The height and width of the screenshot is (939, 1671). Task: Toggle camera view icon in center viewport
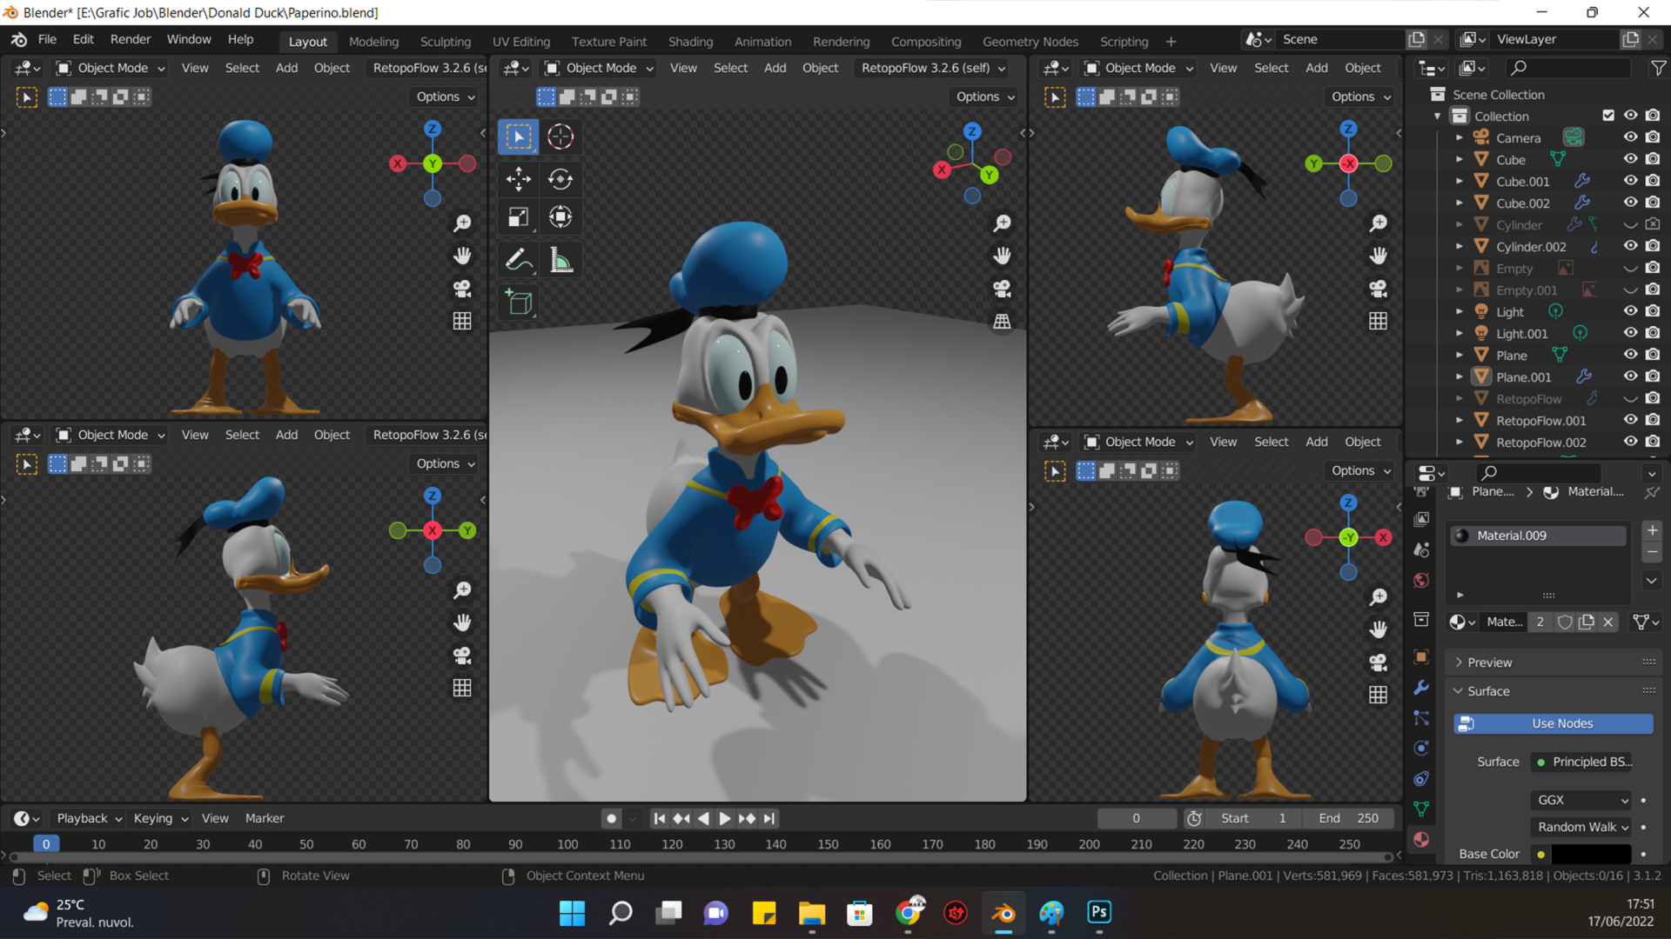[1003, 289]
